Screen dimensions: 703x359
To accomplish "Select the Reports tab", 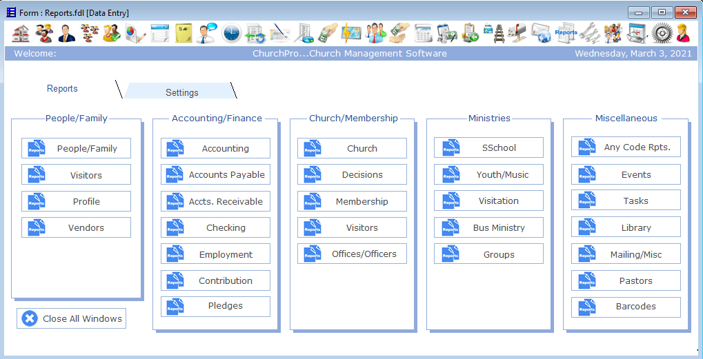I will coord(62,89).
